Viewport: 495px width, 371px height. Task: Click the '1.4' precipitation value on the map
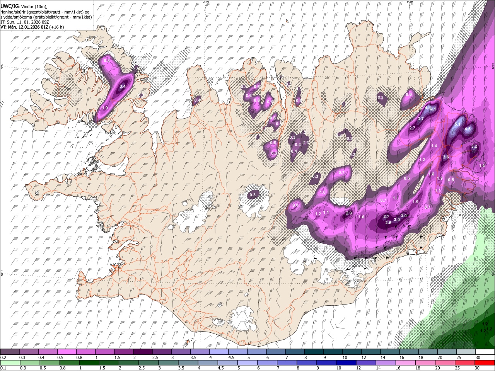click(434, 146)
